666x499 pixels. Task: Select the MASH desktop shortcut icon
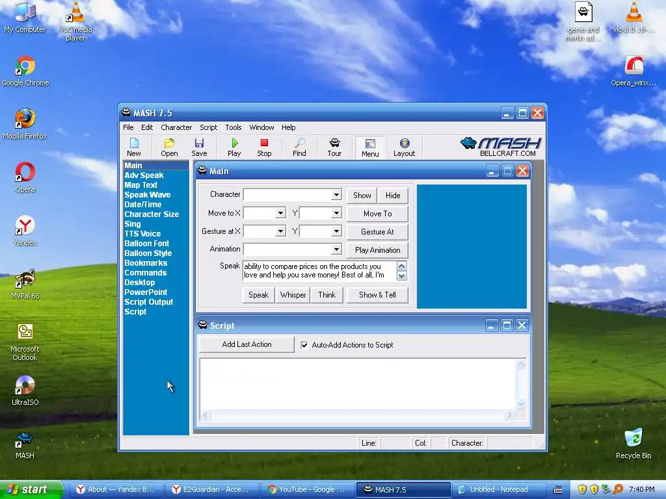pos(25,444)
